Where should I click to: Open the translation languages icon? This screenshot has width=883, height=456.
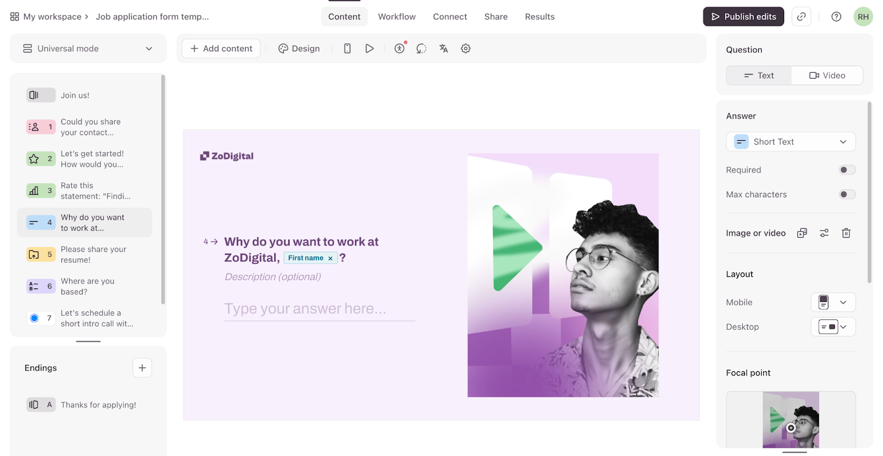click(444, 49)
